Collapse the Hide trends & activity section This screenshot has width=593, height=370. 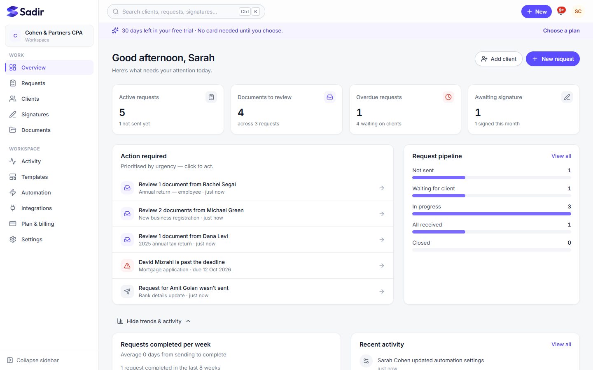[x=154, y=321]
